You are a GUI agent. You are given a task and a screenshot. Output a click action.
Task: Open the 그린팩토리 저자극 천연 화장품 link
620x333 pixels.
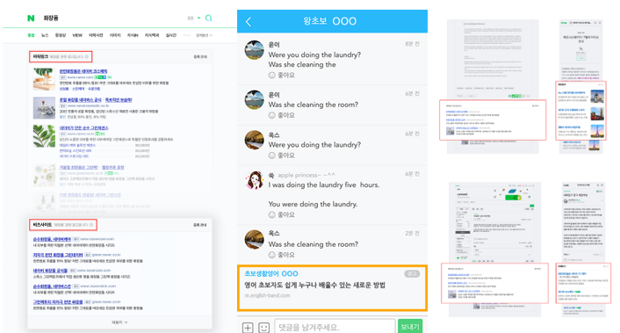coord(58,301)
